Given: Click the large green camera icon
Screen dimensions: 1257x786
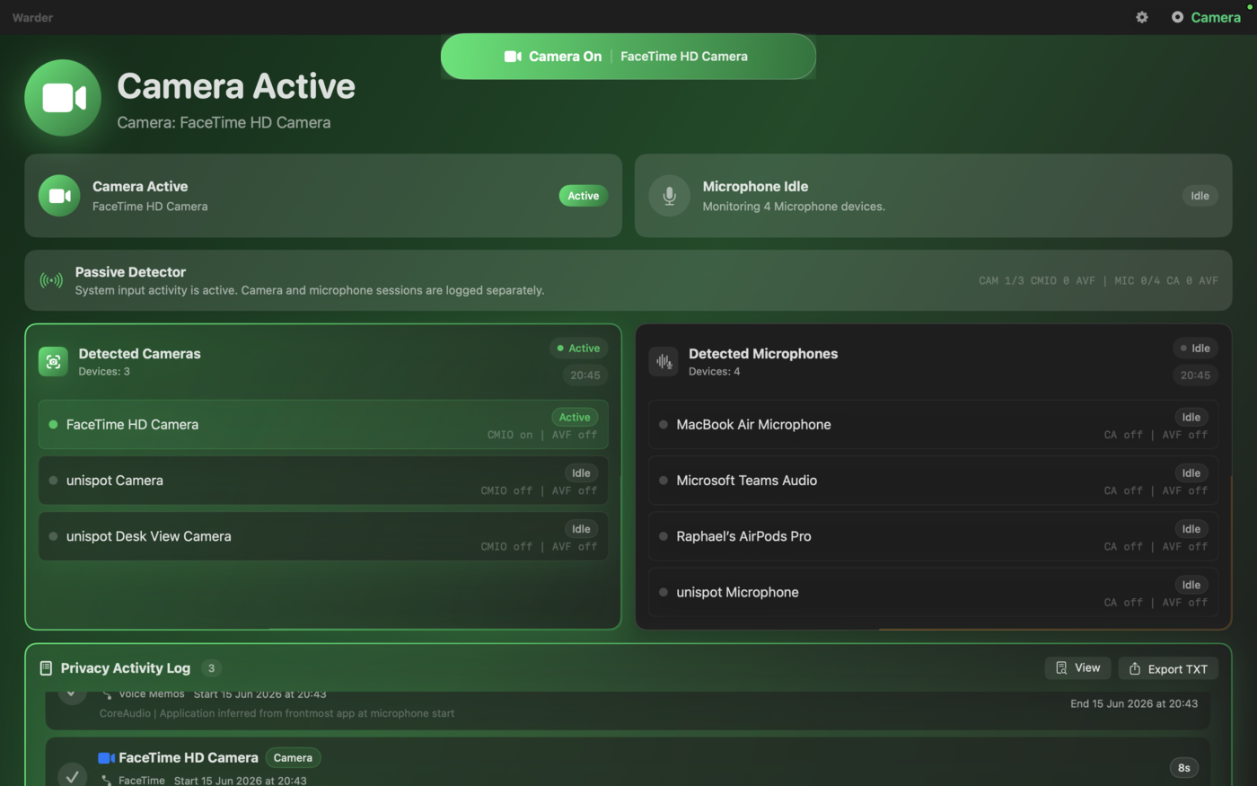Looking at the screenshot, I should click(63, 98).
